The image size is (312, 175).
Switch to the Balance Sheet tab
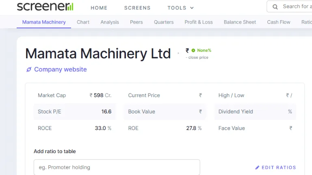pyautogui.click(x=240, y=22)
